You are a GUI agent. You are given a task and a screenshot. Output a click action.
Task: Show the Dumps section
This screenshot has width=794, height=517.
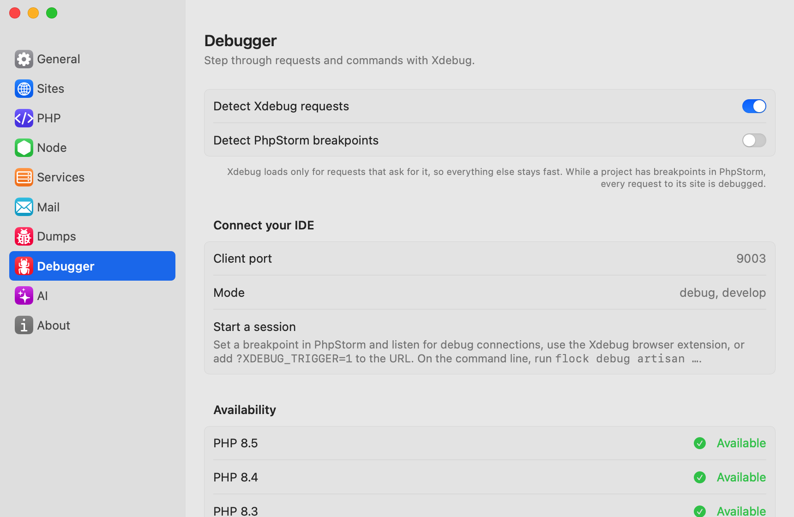[92, 236]
